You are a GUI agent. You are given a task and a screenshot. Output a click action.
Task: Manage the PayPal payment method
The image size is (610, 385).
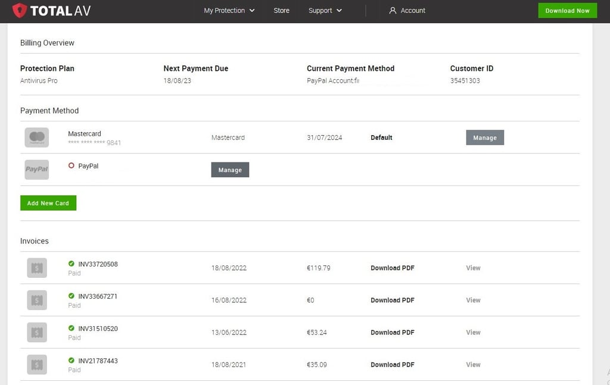point(230,170)
